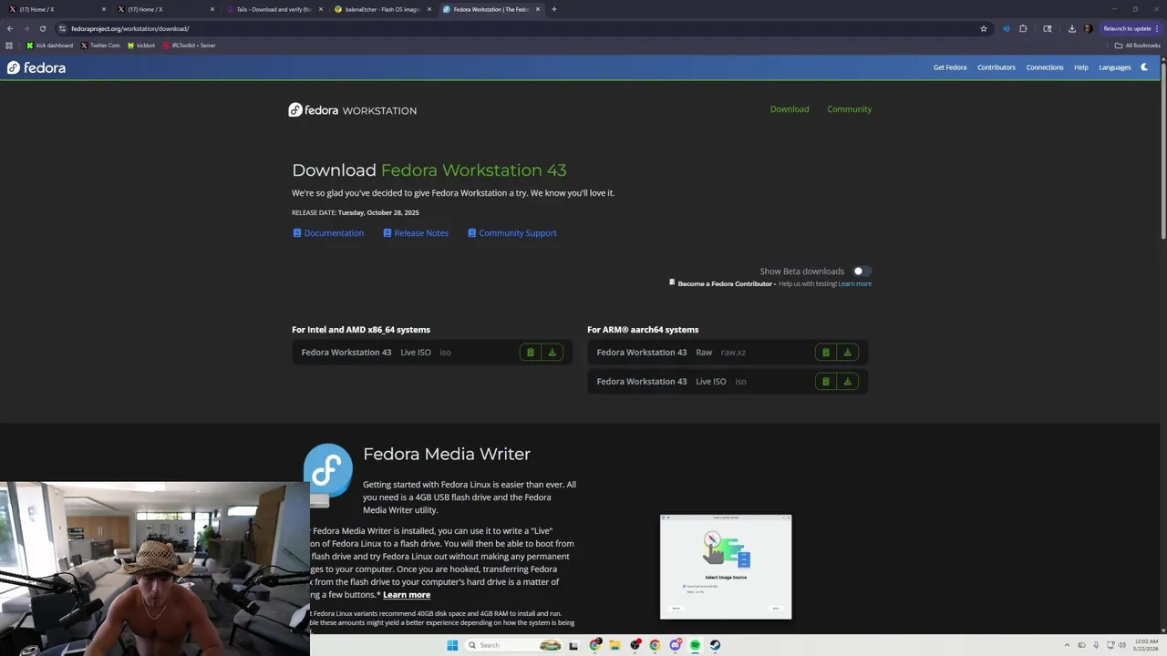Click the taskbar Search box
The height and width of the screenshot is (656, 1167).
coord(514,645)
